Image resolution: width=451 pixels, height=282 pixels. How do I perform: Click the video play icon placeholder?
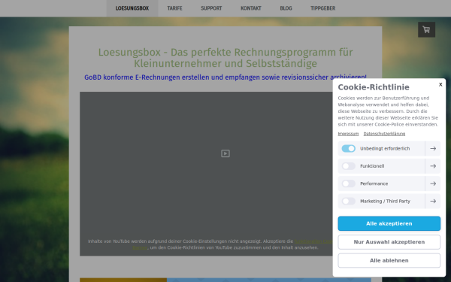[225, 153]
